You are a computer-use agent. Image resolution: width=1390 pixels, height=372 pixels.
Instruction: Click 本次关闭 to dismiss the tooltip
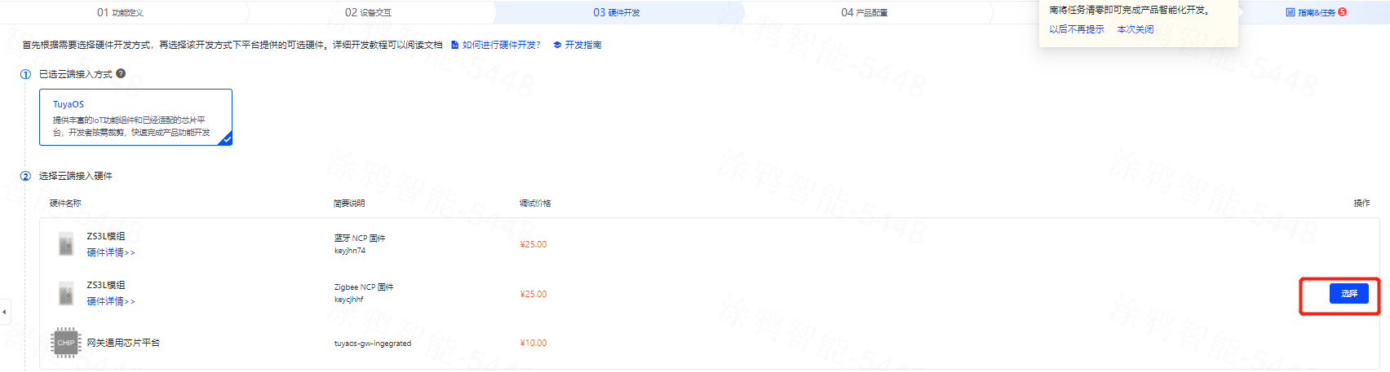[1135, 29]
